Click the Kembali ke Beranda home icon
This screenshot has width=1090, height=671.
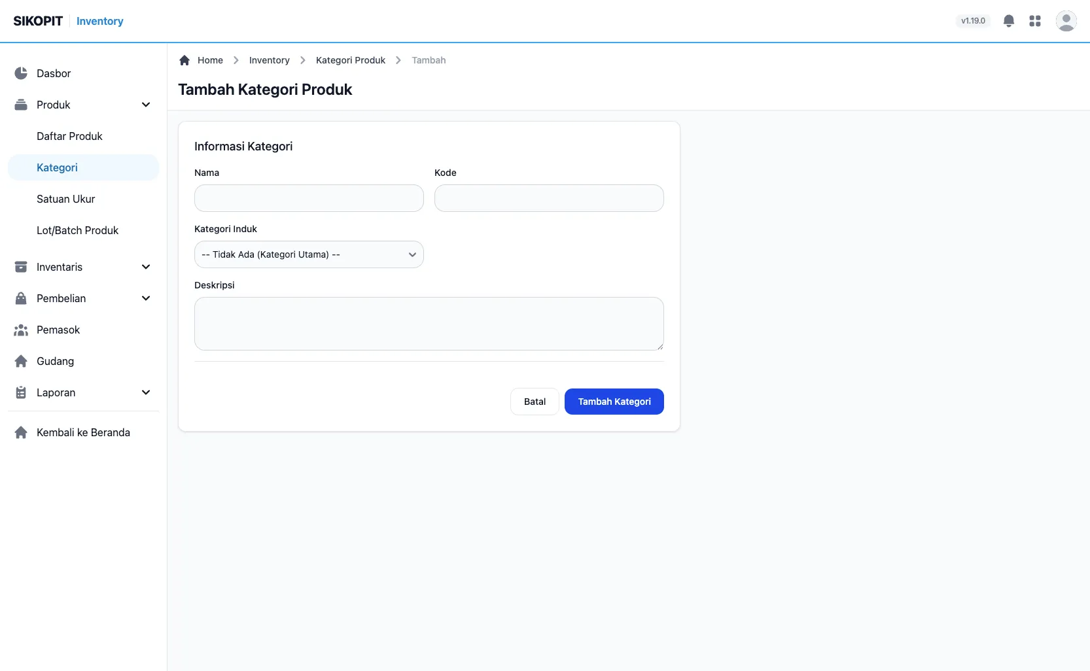coord(21,432)
